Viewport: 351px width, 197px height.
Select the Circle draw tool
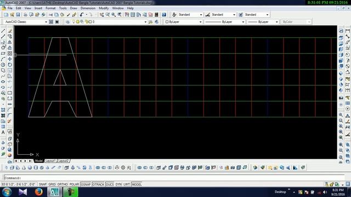(x=3, y=65)
